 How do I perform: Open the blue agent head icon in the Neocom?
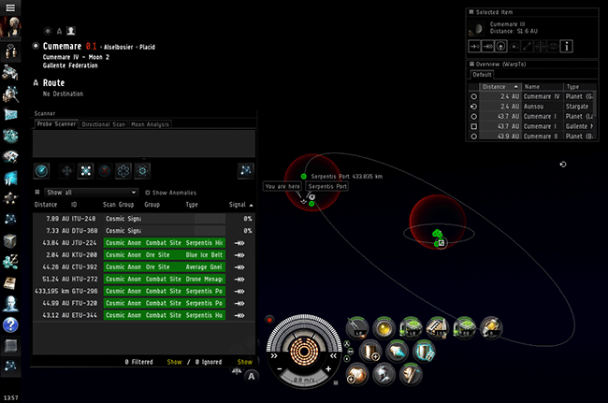[x=10, y=304]
